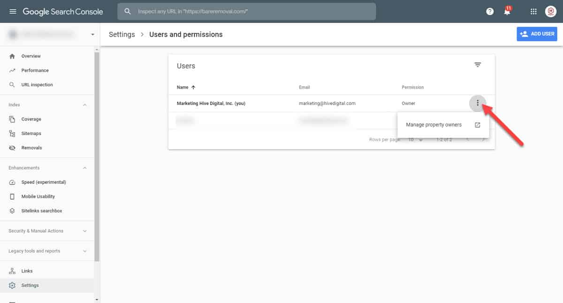Click the Users and permissions page title

186,34
